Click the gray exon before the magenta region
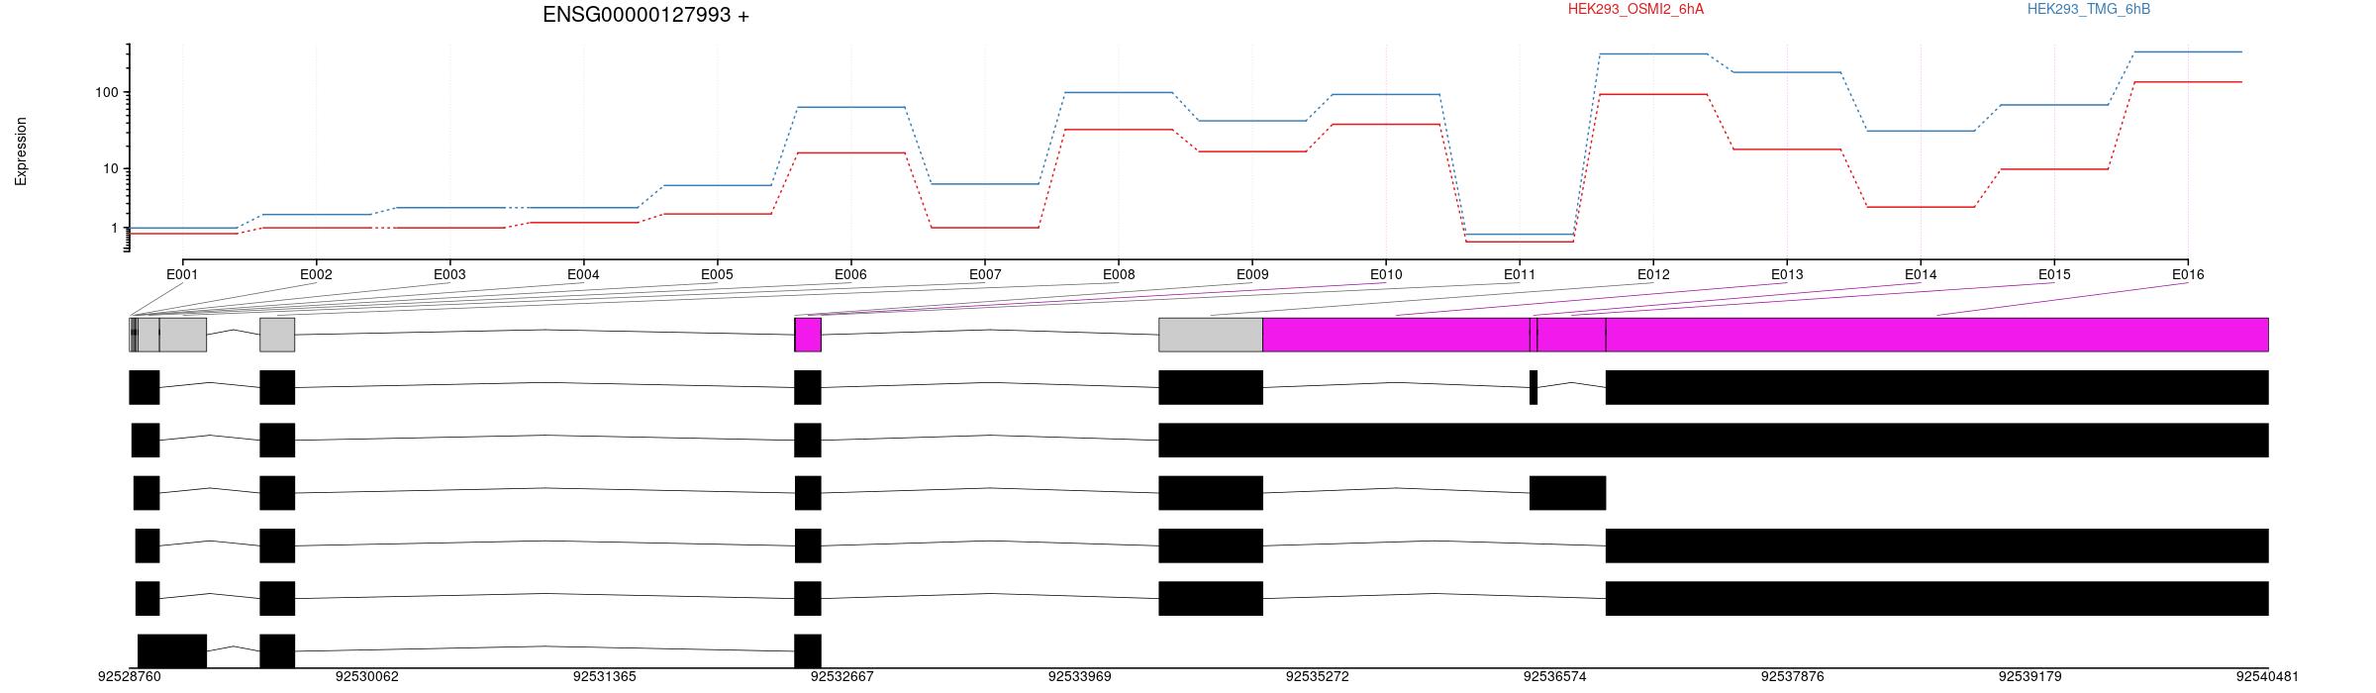Viewport: 2376px width, 693px height. [1211, 335]
